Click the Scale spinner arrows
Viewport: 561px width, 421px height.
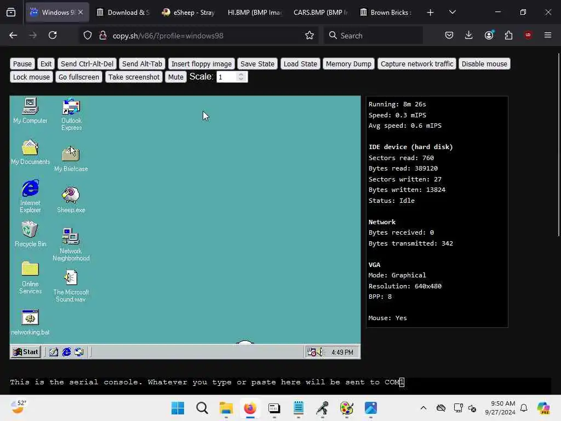[241, 77]
